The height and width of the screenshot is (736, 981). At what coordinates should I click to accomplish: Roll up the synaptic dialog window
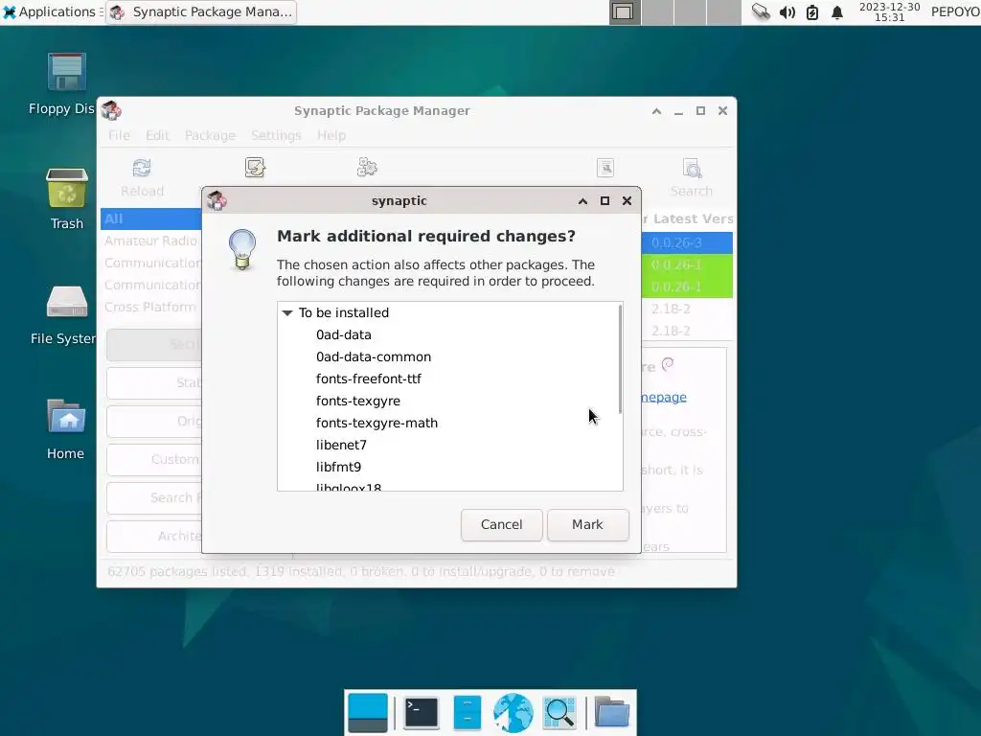582,201
